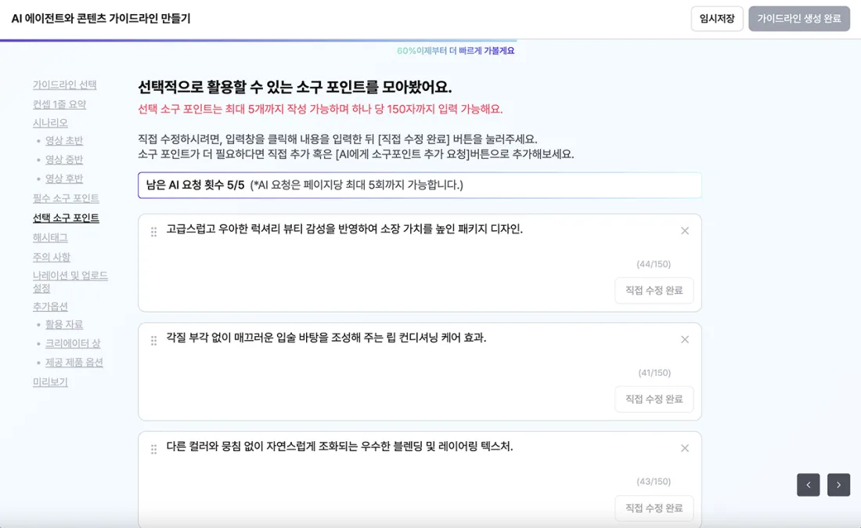Click the 60% progress bar
The width and height of the screenshot is (861, 528).
tap(258, 40)
